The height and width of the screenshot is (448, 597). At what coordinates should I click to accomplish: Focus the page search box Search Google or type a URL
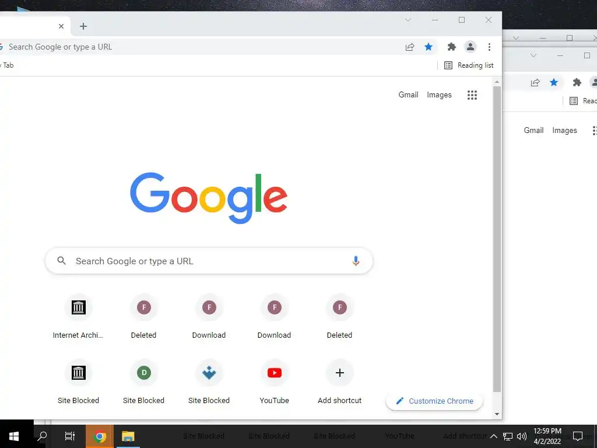point(209,261)
